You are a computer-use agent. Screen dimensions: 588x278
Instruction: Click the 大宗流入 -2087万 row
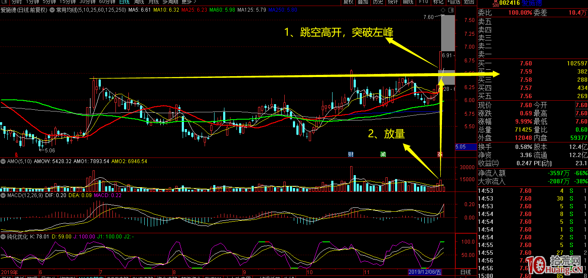click(532, 181)
